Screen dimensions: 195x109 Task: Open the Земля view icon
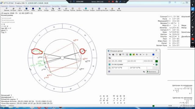[x=40, y=9]
